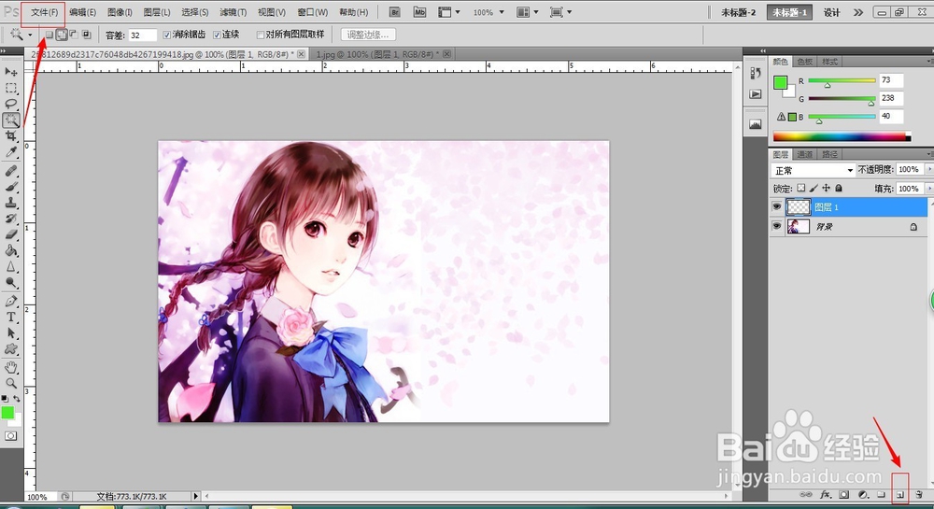Select the Brush tool
This screenshot has height=509, width=934.
tap(10, 187)
